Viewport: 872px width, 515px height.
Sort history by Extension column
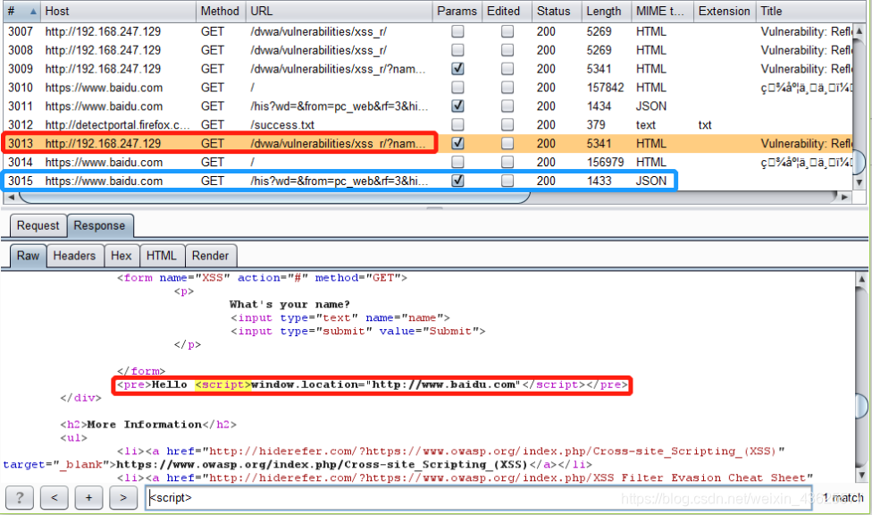[x=725, y=11]
